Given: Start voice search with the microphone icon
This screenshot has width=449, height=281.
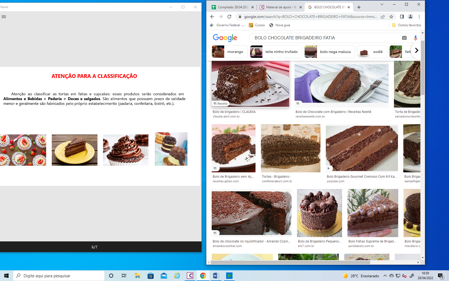Looking at the screenshot, I should point(415,38).
